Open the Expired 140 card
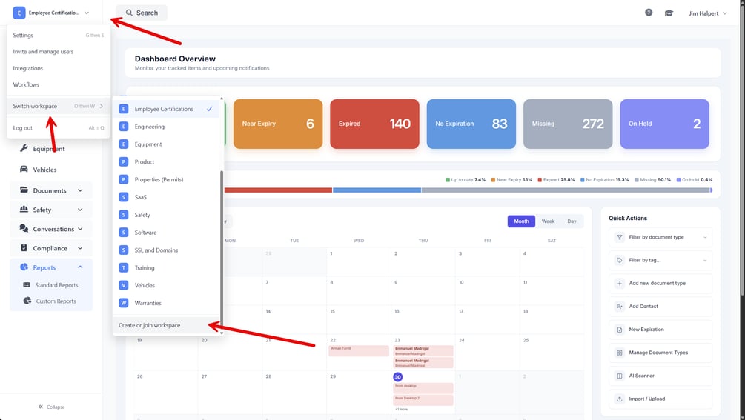Screen dimensions: 745x420 (374, 124)
